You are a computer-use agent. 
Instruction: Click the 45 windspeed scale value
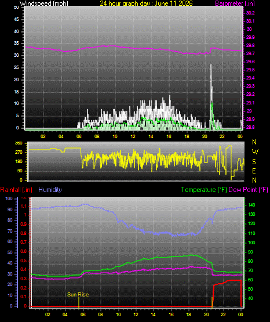16,20
